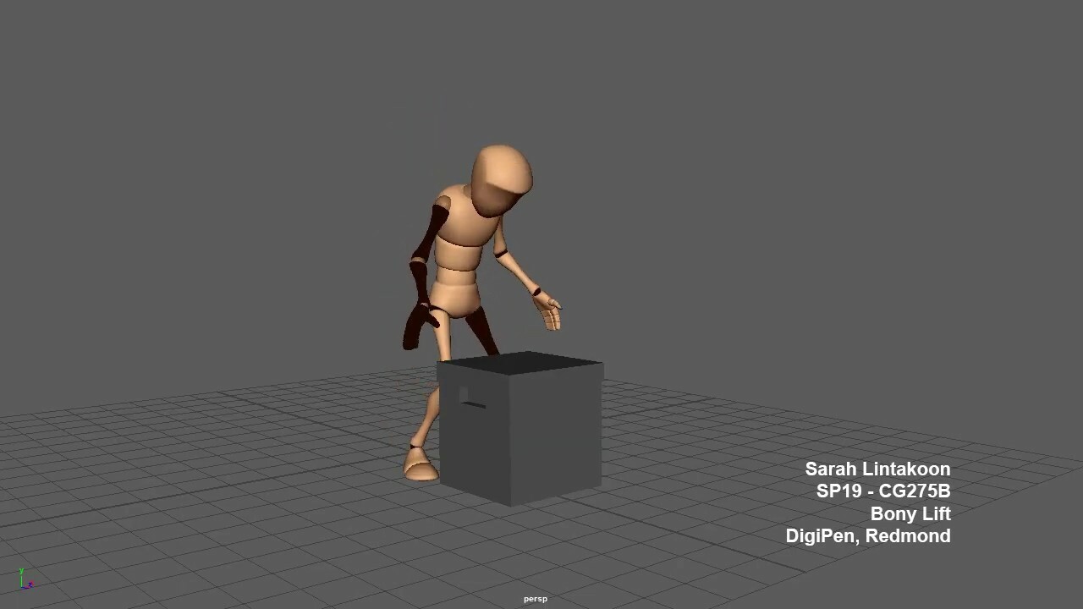This screenshot has height=609, width=1083.
Task: Click the view axis gizmo origin point
Action: tap(22, 588)
